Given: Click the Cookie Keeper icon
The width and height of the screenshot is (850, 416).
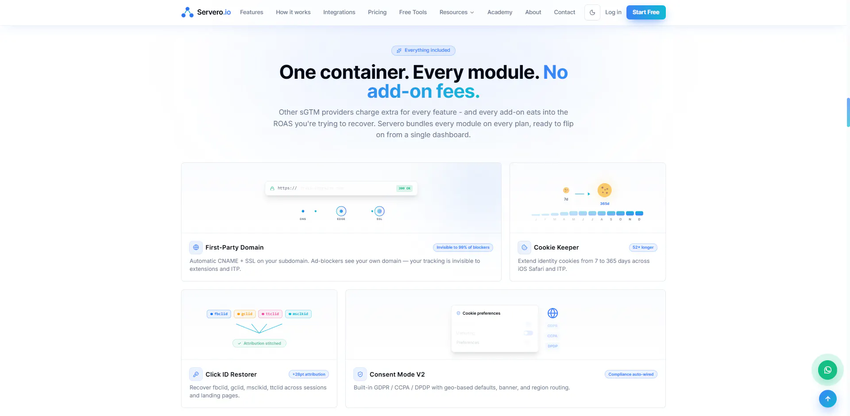Looking at the screenshot, I should [x=525, y=247].
